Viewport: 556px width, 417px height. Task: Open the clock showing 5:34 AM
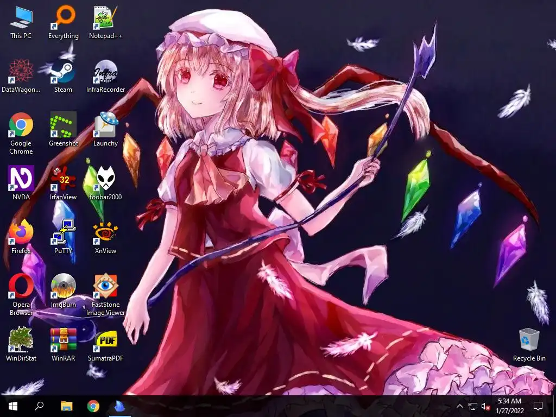pos(509,406)
